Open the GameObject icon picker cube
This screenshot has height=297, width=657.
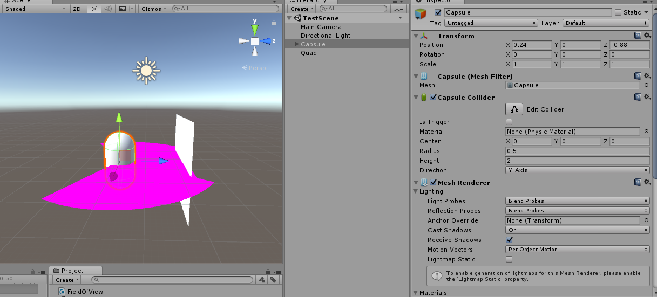point(422,15)
